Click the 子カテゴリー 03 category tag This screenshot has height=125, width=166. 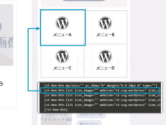91,115
